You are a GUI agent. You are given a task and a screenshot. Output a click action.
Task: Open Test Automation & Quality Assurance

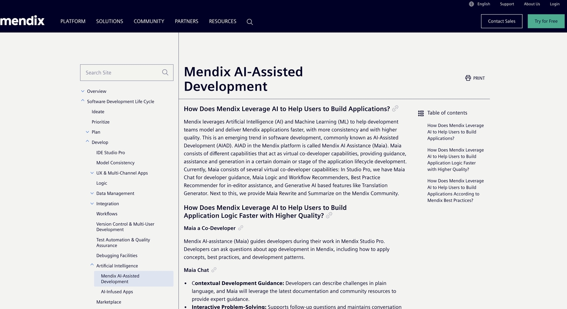123,243
